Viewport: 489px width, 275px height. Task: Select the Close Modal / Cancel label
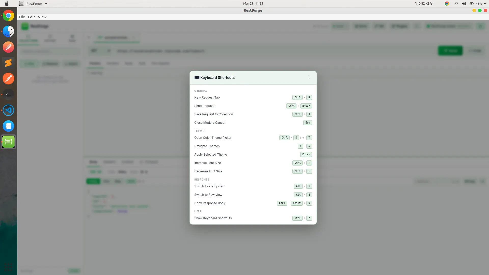[x=210, y=123]
